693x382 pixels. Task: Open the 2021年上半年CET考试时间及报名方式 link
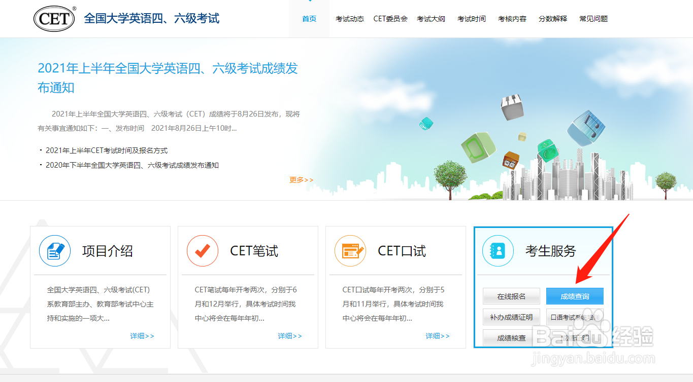(x=107, y=150)
